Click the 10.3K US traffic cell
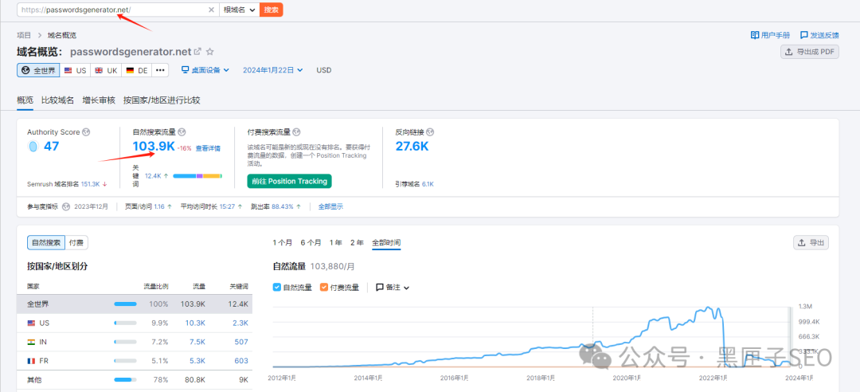The height and width of the screenshot is (392, 860). [x=197, y=323]
